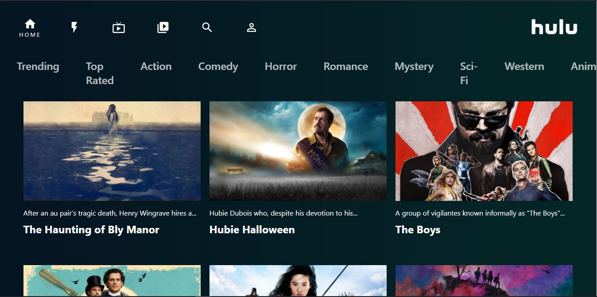Open the Hubie Halloween poster
The width and height of the screenshot is (597, 297).
click(298, 151)
